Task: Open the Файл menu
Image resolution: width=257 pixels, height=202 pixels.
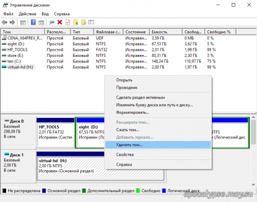Action: 8,14
